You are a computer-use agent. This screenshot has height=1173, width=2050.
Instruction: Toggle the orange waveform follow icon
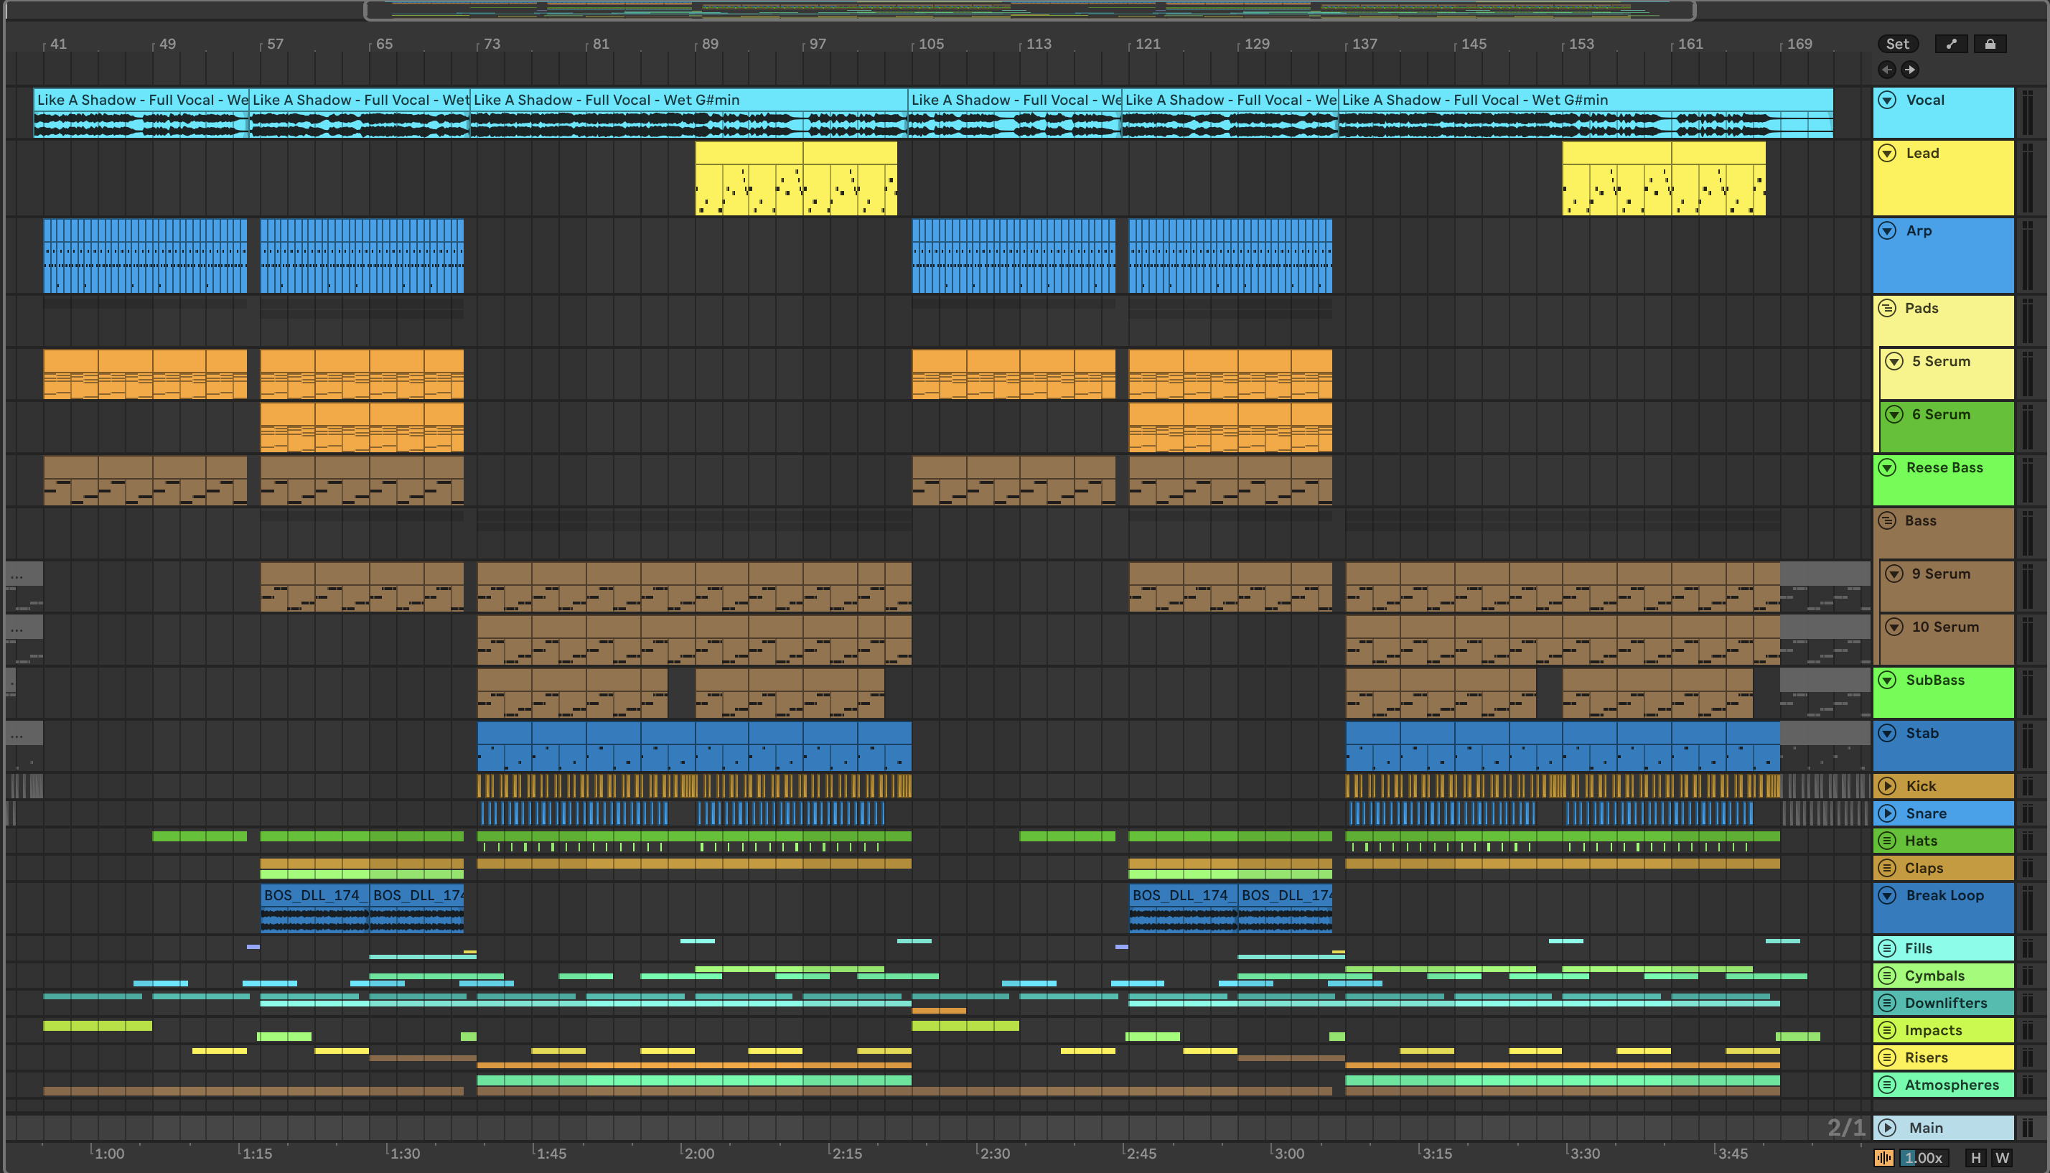click(x=1884, y=1158)
